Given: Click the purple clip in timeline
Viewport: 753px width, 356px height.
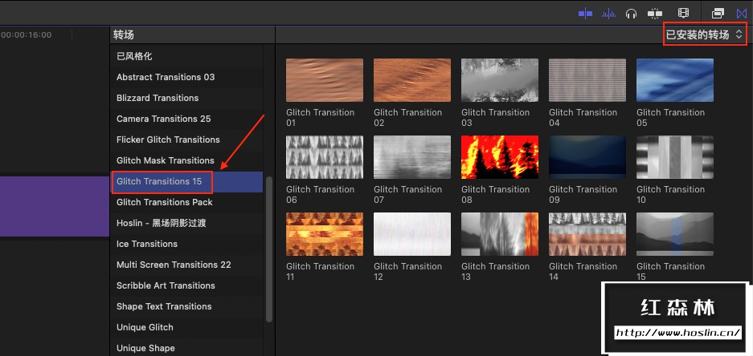Looking at the screenshot, I should pos(55,206).
